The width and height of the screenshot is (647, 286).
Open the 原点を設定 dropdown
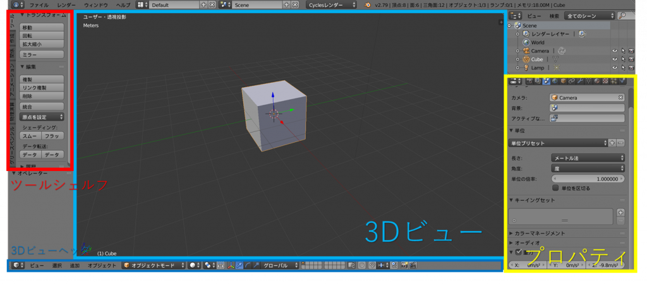coord(42,117)
